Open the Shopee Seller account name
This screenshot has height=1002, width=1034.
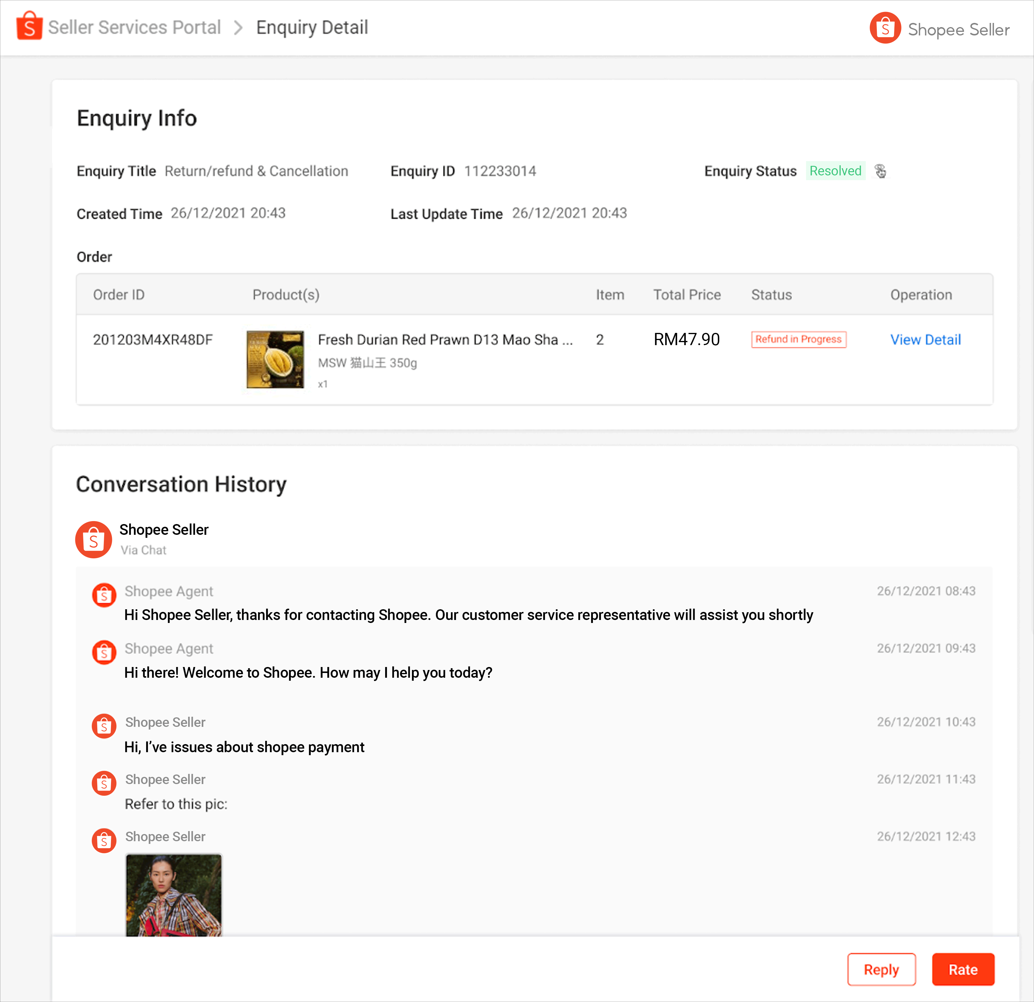click(x=958, y=29)
